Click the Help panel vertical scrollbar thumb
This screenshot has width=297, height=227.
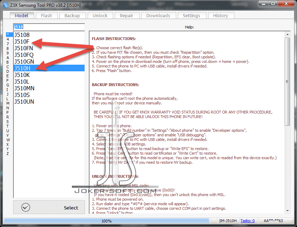pyautogui.click(x=287, y=82)
